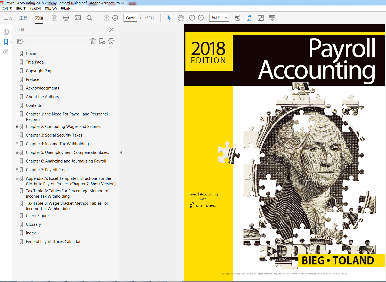This screenshot has width=386, height=282.
Task: Activate the Hand pan tool
Action: pyautogui.click(x=181, y=18)
